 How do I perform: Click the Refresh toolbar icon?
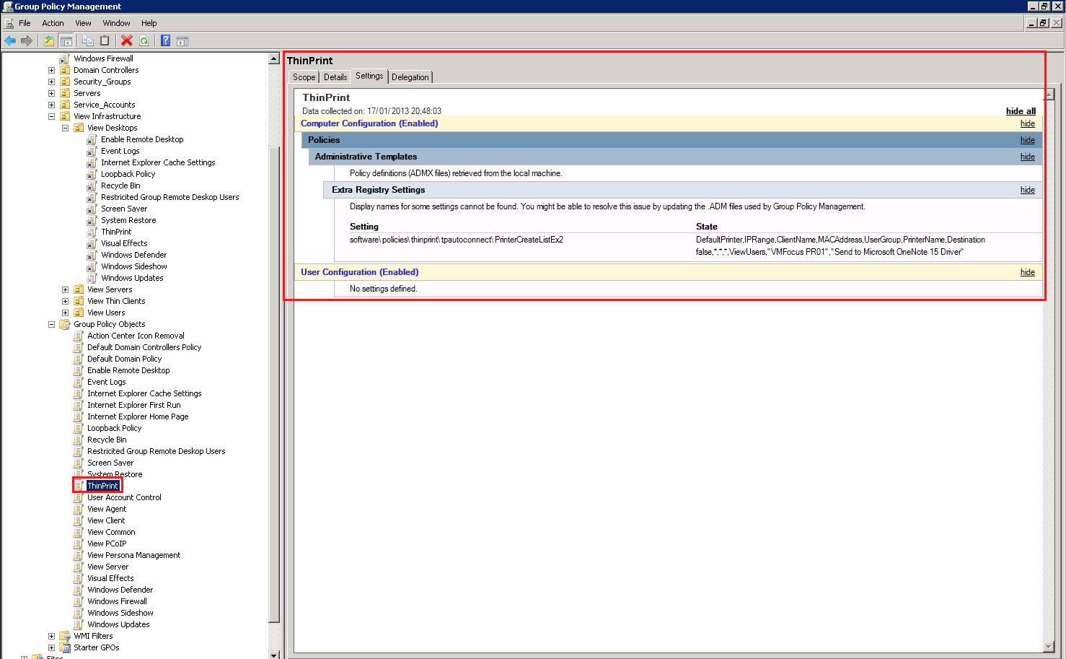tap(144, 41)
